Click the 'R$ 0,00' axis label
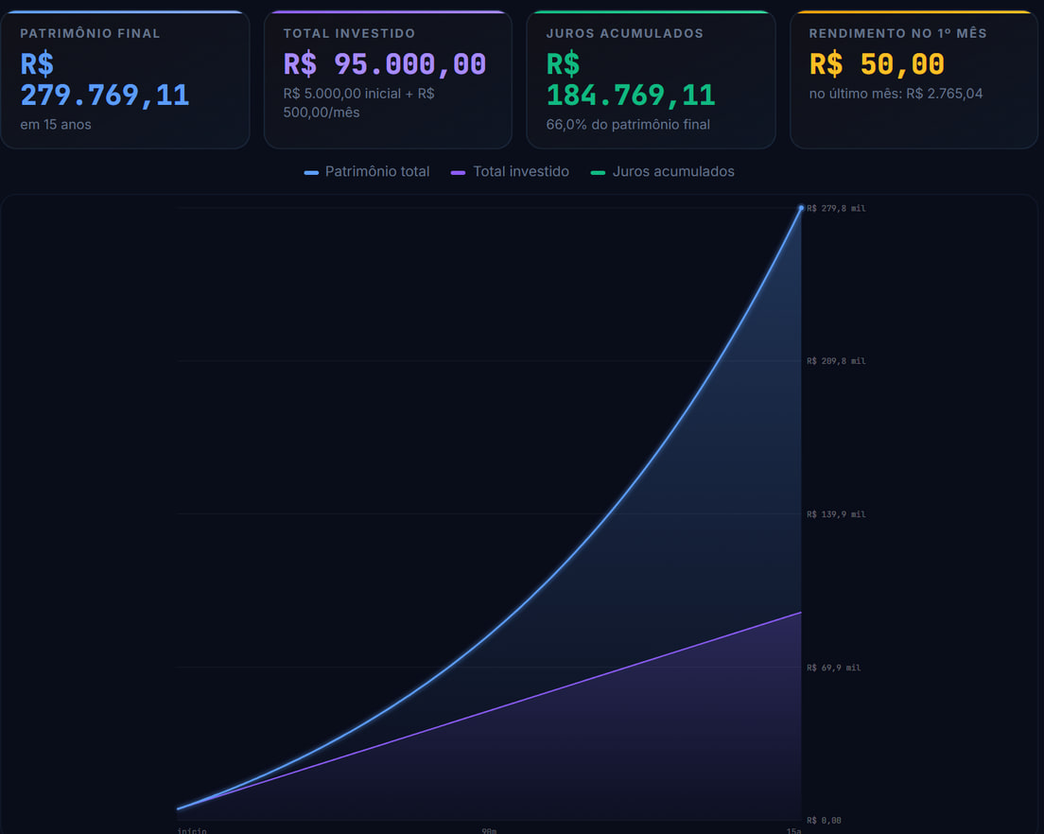The width and height of the screenshot is (1044, 834). [825, 820]
